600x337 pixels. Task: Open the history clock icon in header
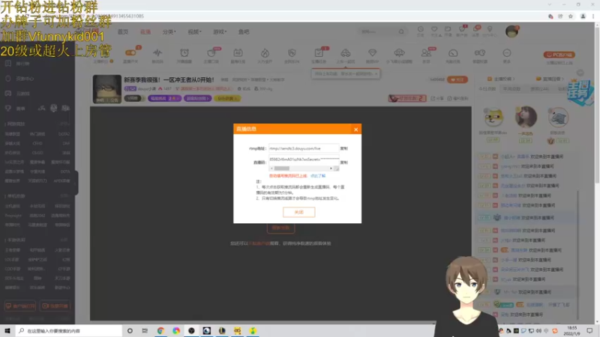(421, 29)
